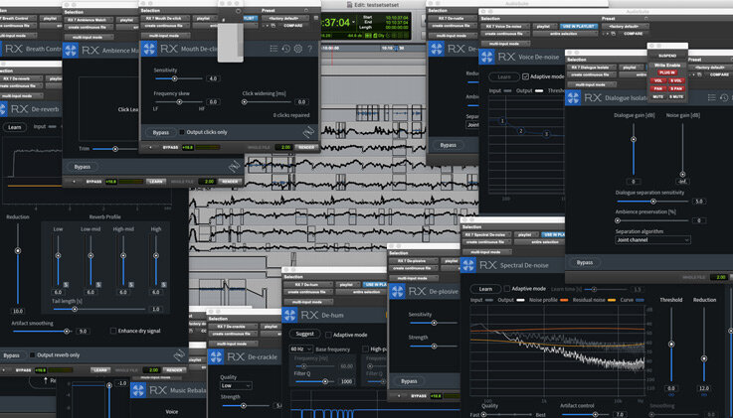This screenshot has height=418, width=733.
Task: Open RX 7 Voice De-noise plugin selector
Action: pos(503,27)
